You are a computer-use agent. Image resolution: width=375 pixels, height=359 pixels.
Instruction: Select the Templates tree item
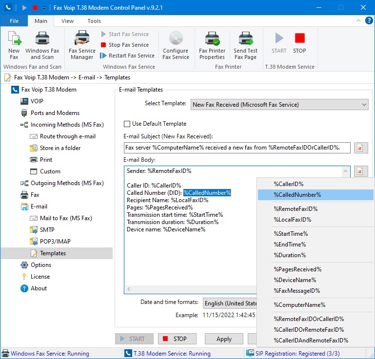[57, 253]
